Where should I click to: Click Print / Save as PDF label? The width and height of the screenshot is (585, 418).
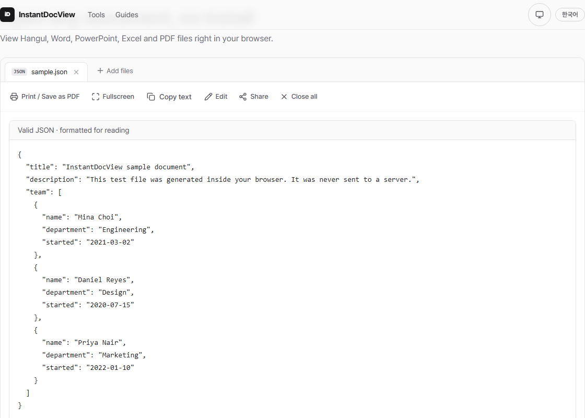[x=50, y=97]
